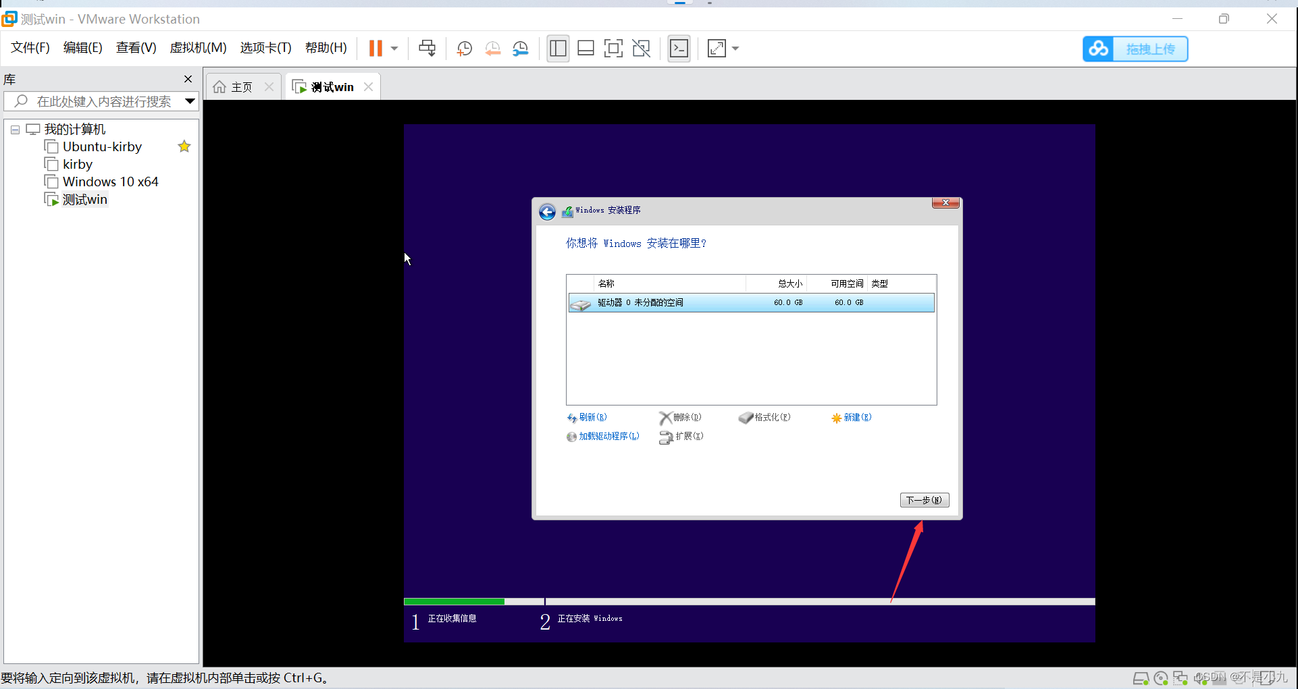Open the power options dropdown arrow
Screen dimensions: 1298x689
tap(394, 49)
